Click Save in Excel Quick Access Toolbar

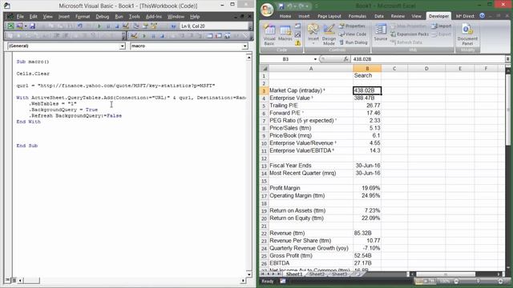(281, 6)
